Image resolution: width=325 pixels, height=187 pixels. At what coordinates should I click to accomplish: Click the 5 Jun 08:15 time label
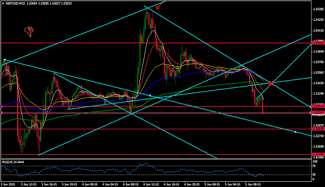[x=253, y=184]
